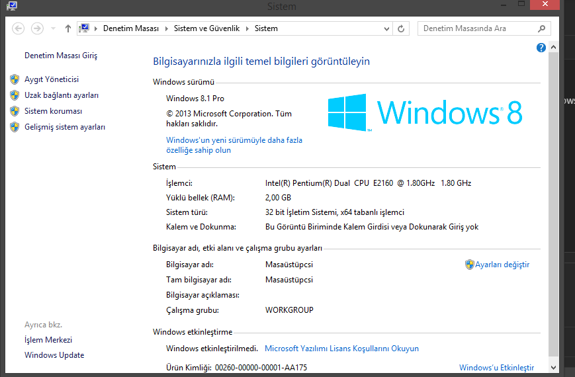575x377 pixels.
Task: Select Sistem ve Güvenlik breadcrumb
Action: pyautogui.click(x=206, y=28)
